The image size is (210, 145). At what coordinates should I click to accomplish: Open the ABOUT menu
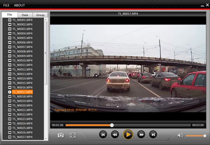coord(19,5)
